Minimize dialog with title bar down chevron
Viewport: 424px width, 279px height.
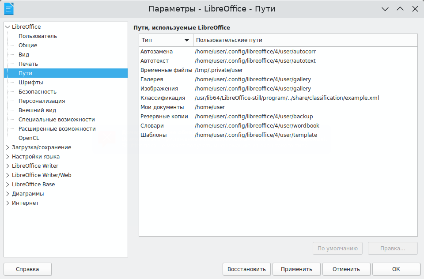pos(385,9)
